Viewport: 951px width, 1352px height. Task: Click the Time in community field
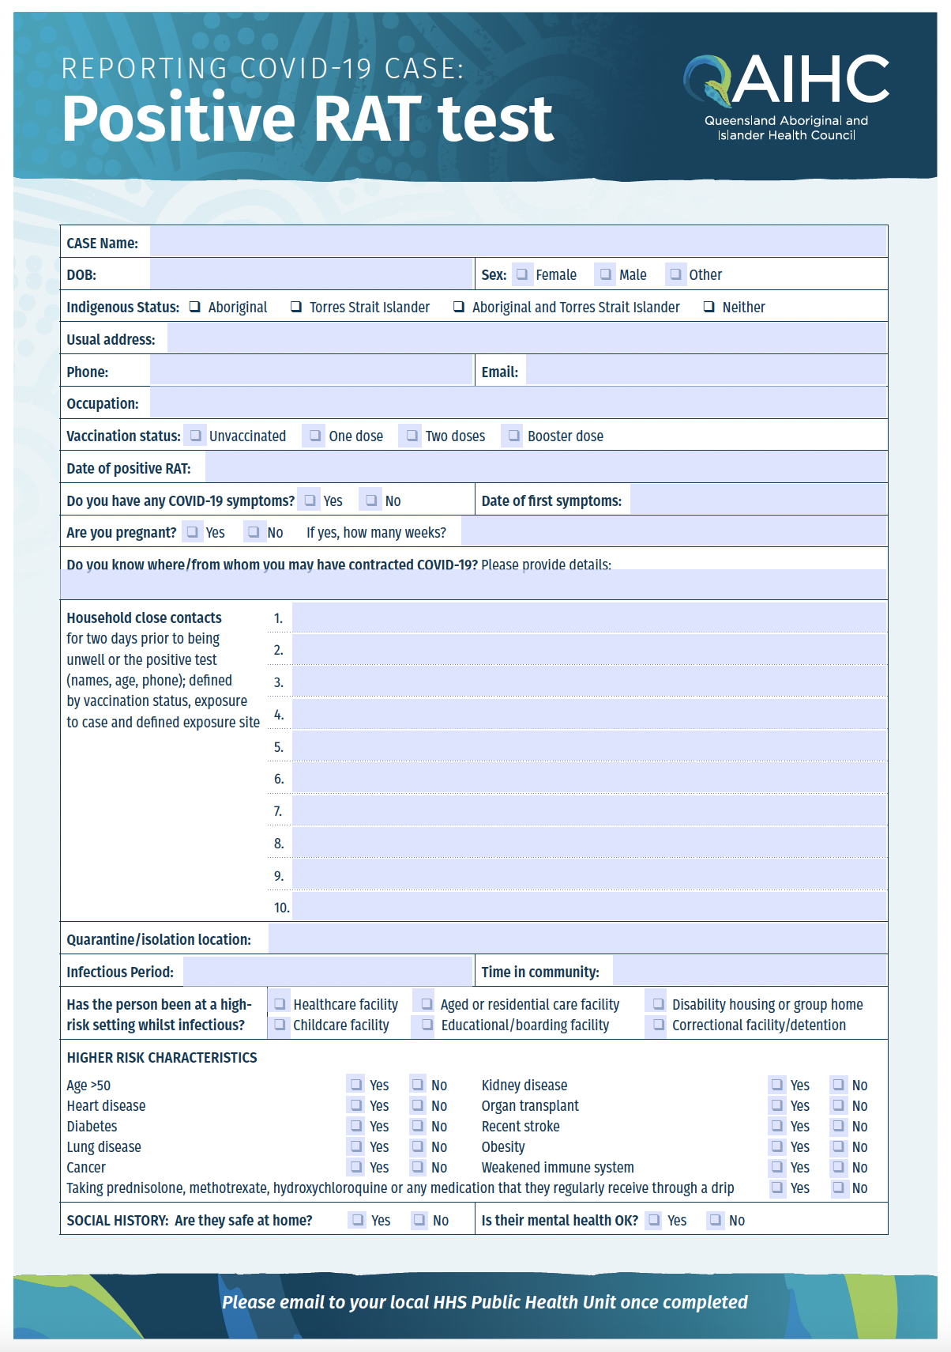point(750,971)
